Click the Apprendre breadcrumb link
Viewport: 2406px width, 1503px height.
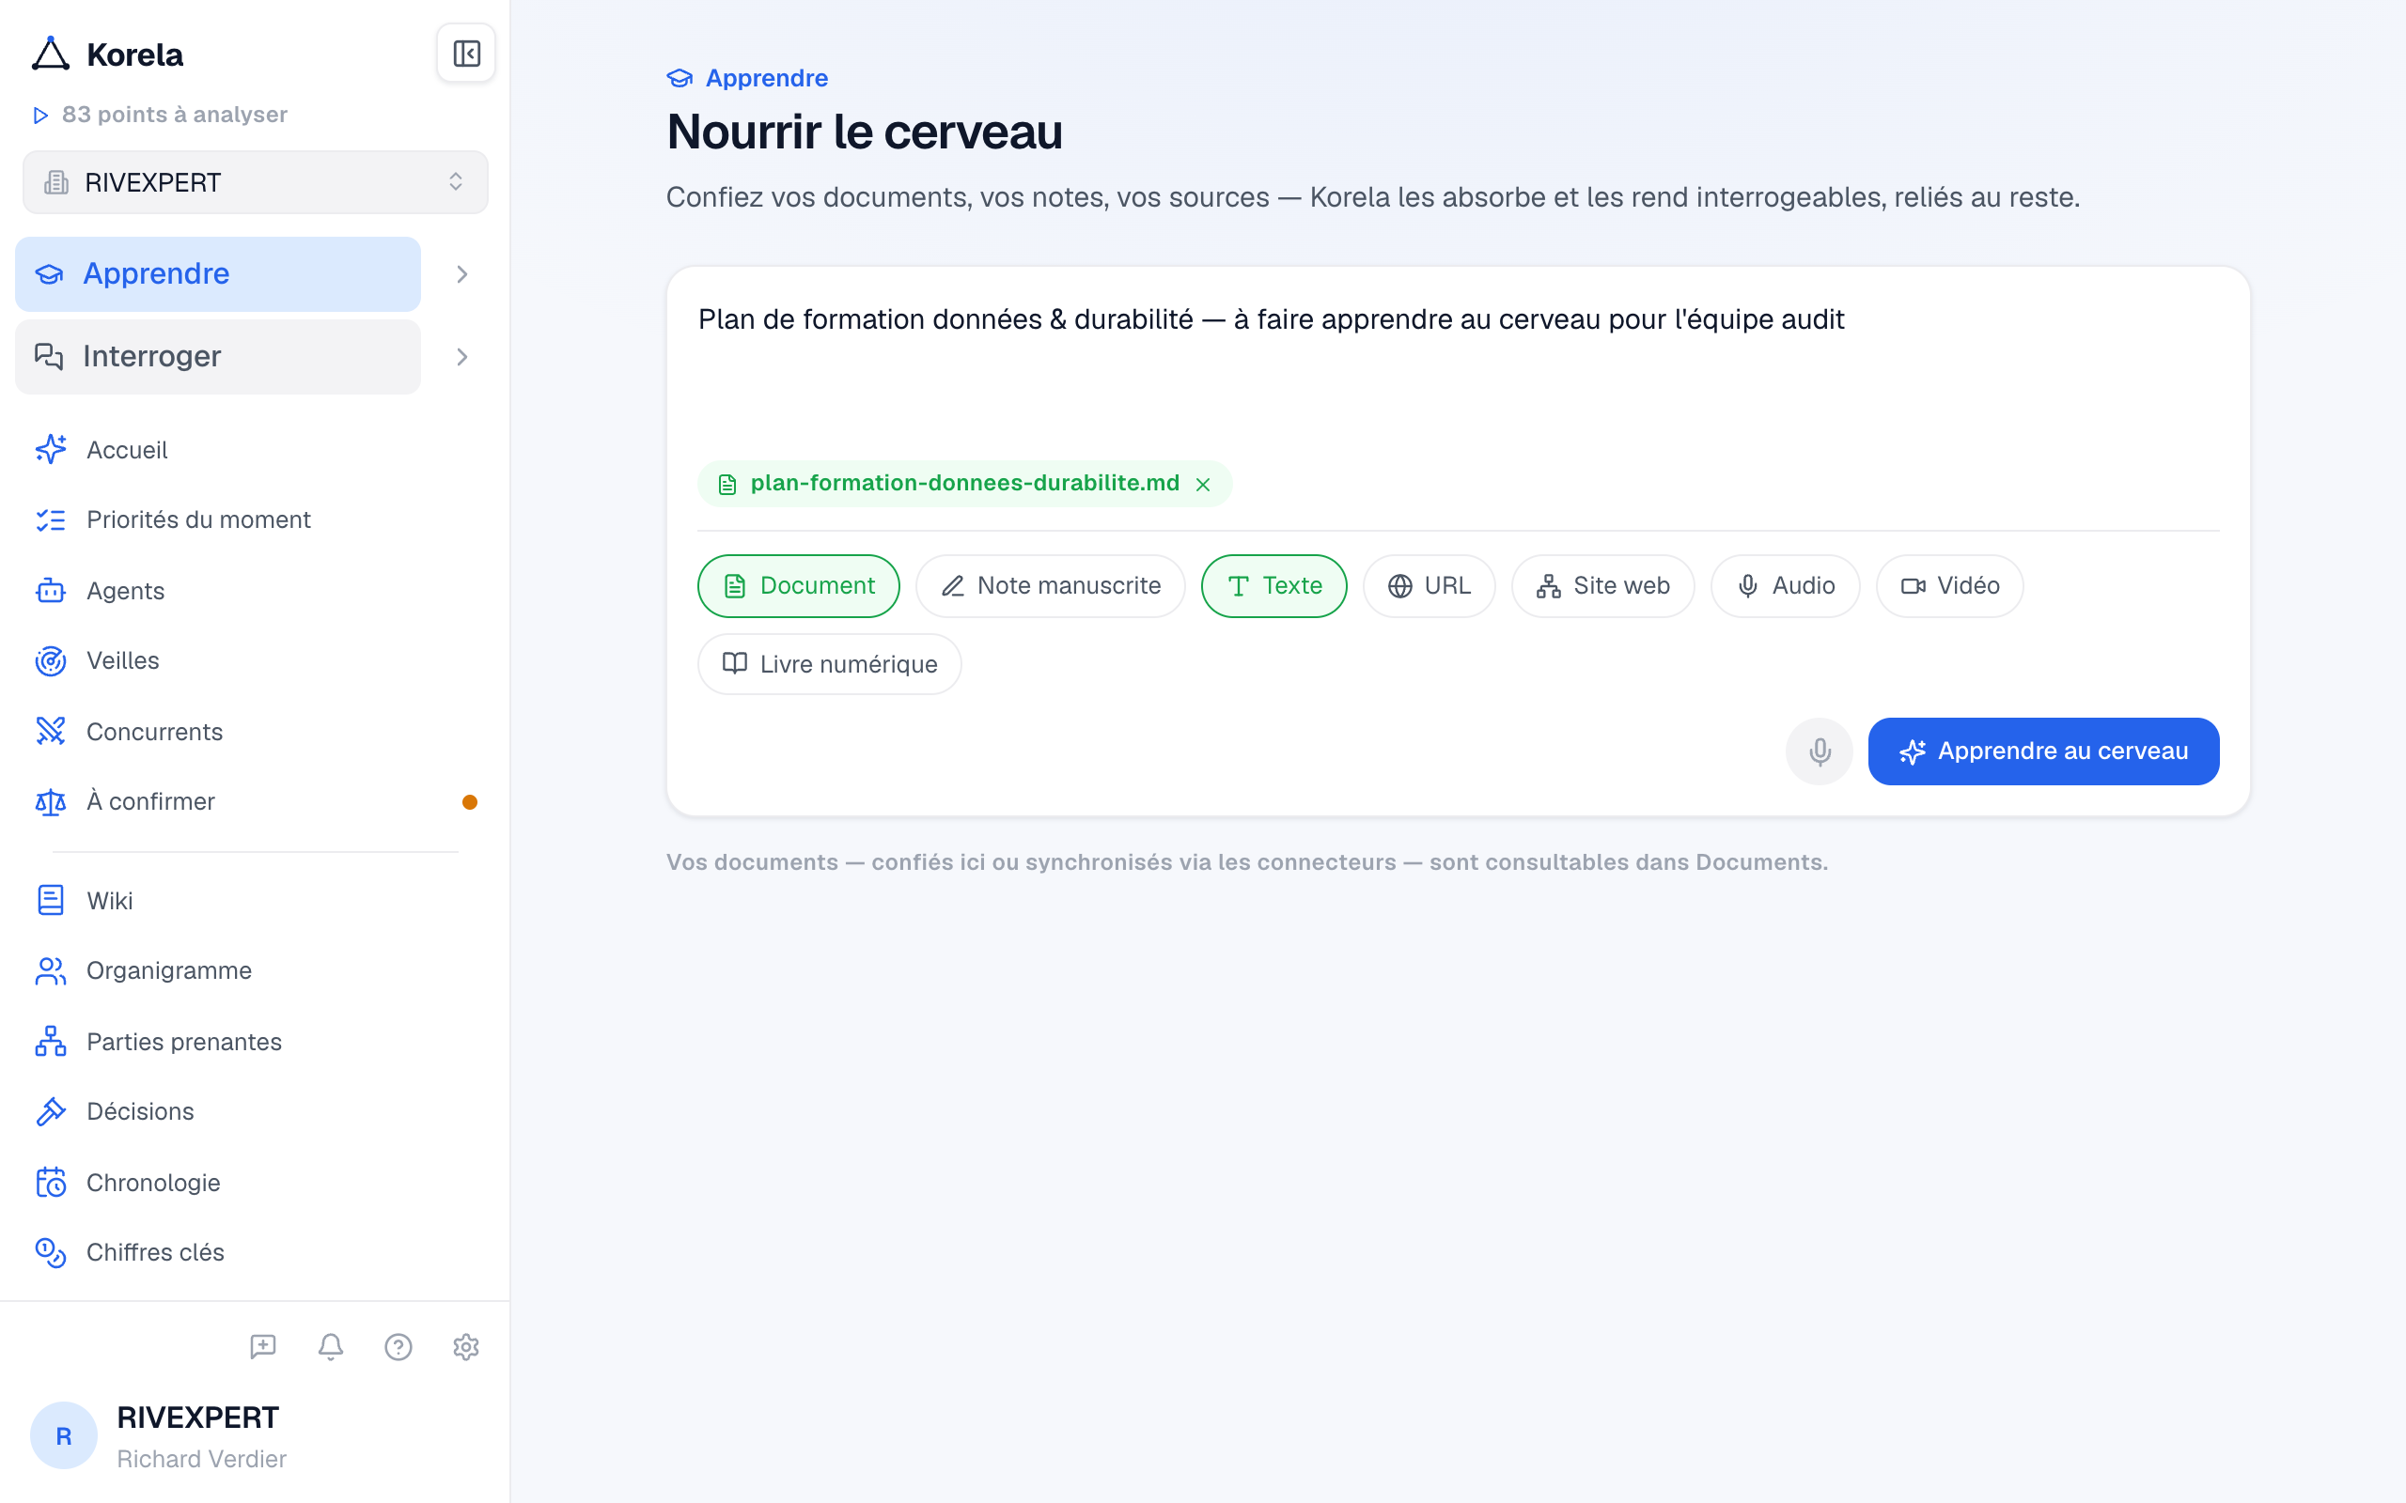(x=748, y=79)
